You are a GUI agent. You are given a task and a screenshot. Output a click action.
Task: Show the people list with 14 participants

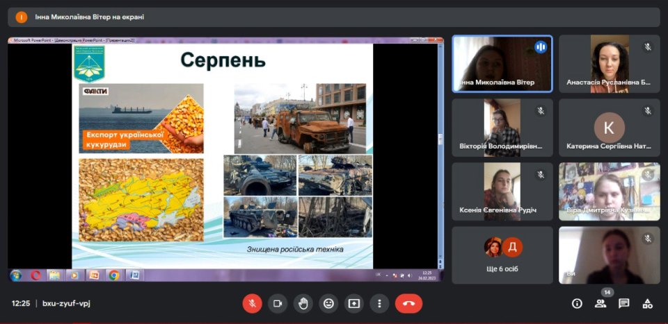[x=601, y=303]
